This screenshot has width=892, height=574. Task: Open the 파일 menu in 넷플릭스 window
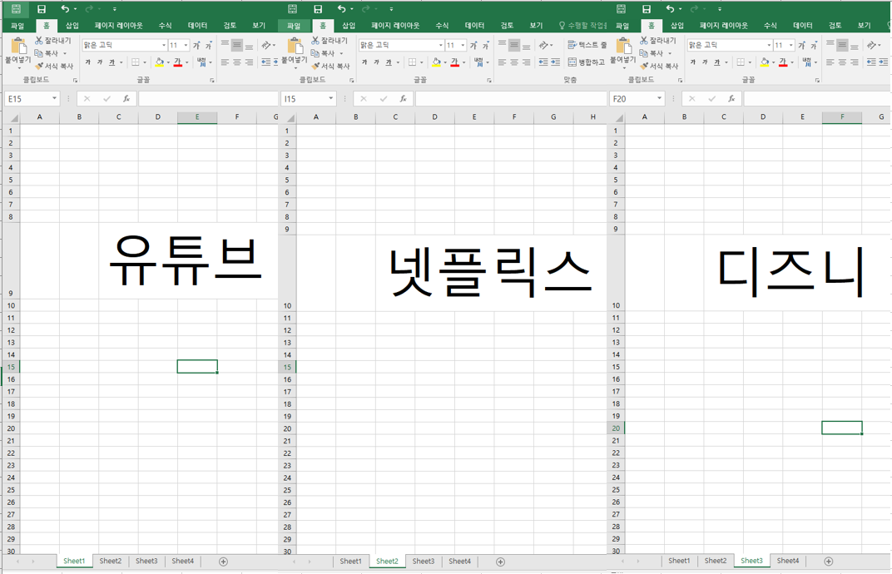point(295,25)
